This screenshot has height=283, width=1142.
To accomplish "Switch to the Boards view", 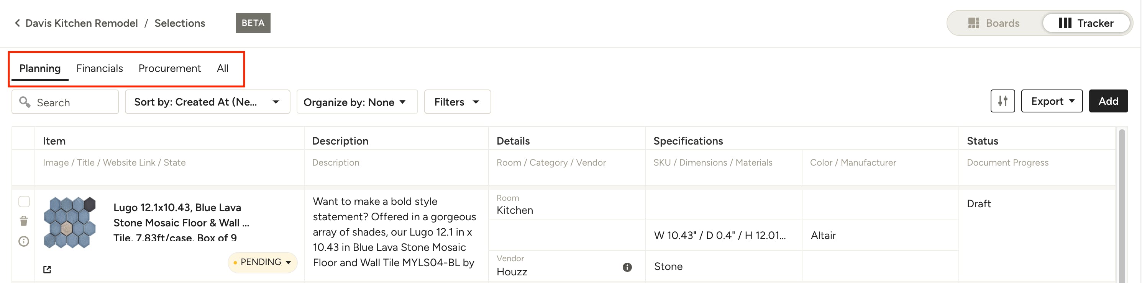I will click(994, 23).
